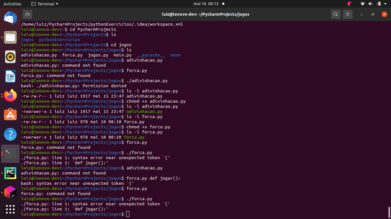Click 'venv' in the ls output

click(x=175, y=55)
